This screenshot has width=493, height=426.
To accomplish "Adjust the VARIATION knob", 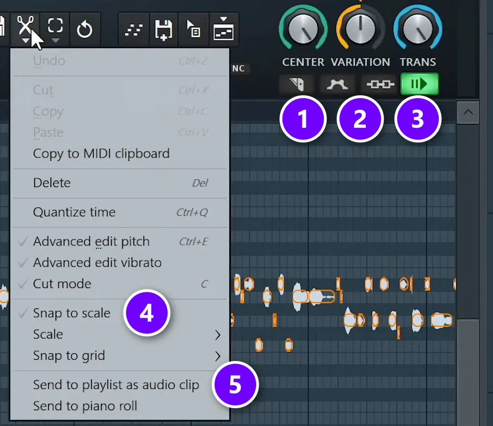I will coord(360,29).
